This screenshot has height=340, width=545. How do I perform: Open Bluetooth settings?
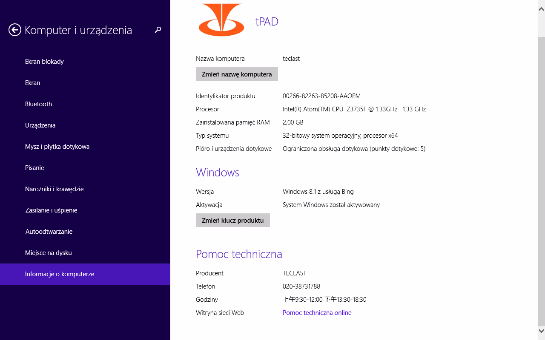click(38, 104)
